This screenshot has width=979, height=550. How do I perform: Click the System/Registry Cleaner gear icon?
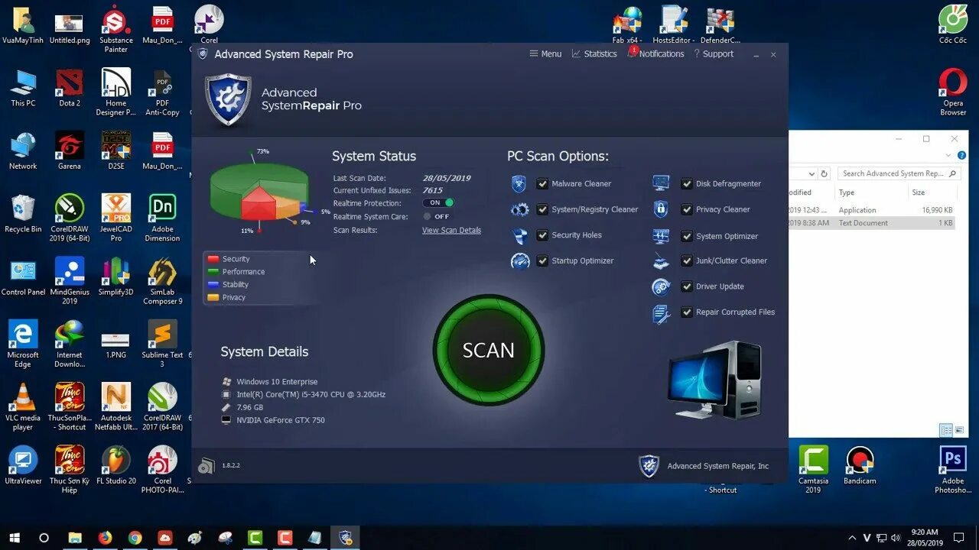[519, 209]
